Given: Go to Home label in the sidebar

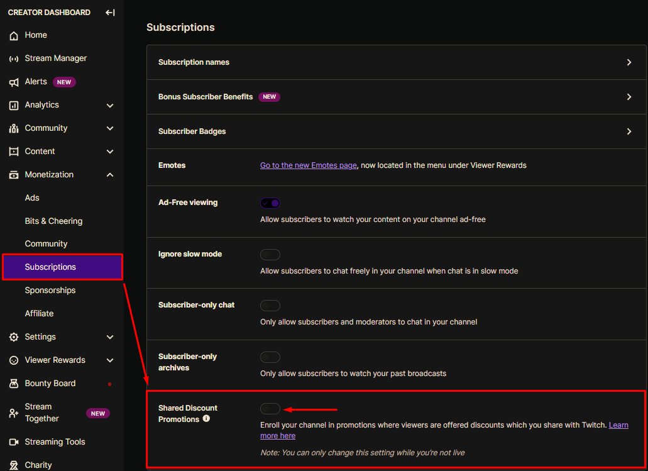Looking at the screenshot, I should [36, 35].
